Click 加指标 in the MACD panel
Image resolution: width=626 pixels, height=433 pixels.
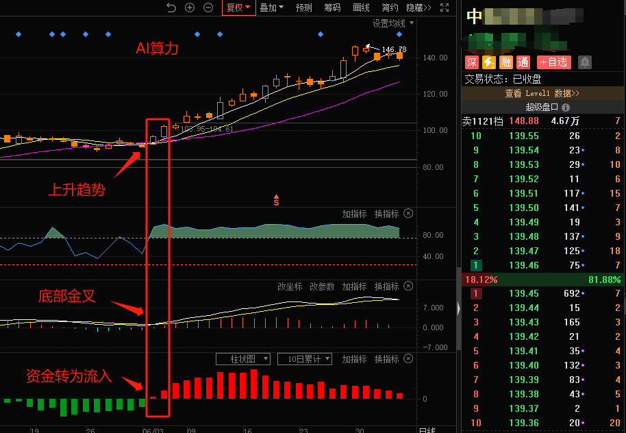(x=354, y=287)
